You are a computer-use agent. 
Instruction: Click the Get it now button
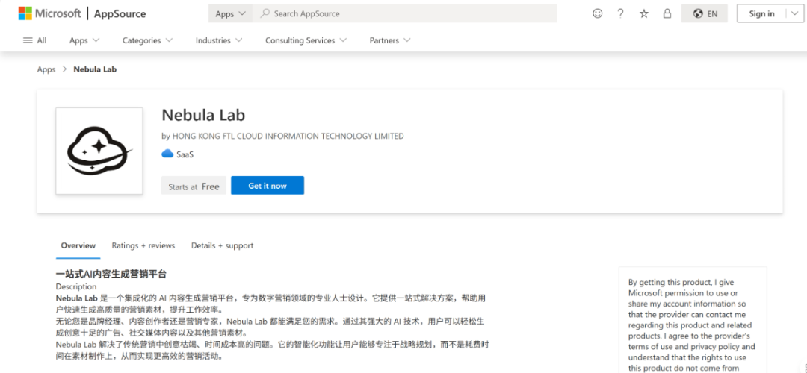pyautogui.click(x=268, y=186)
